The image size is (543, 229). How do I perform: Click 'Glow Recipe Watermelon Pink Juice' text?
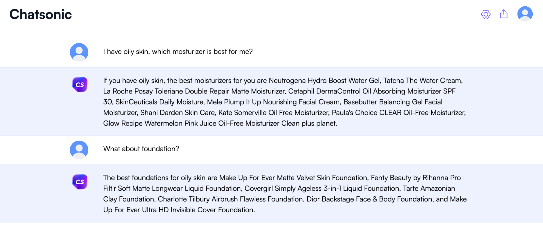(x=160, y=123)
